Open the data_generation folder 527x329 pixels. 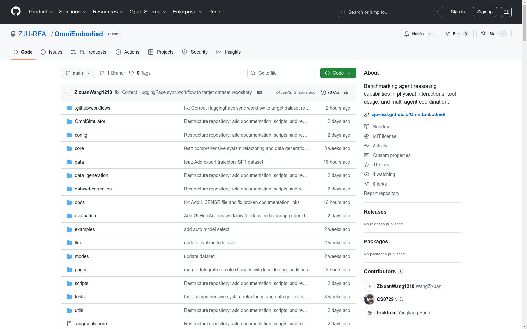point(92,175)
